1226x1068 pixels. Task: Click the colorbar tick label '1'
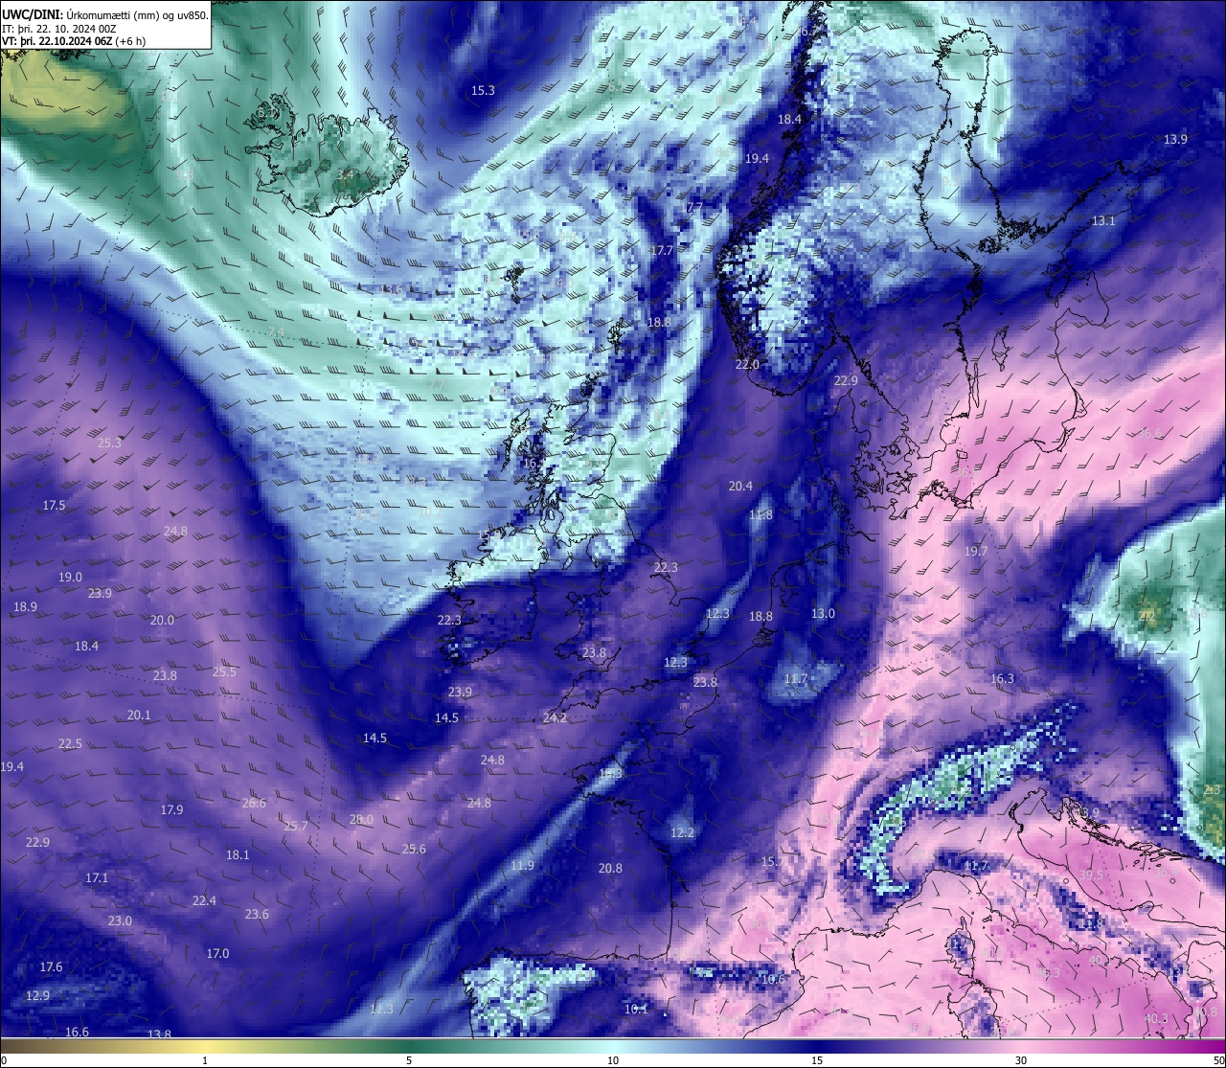[x=205, y=1060]
